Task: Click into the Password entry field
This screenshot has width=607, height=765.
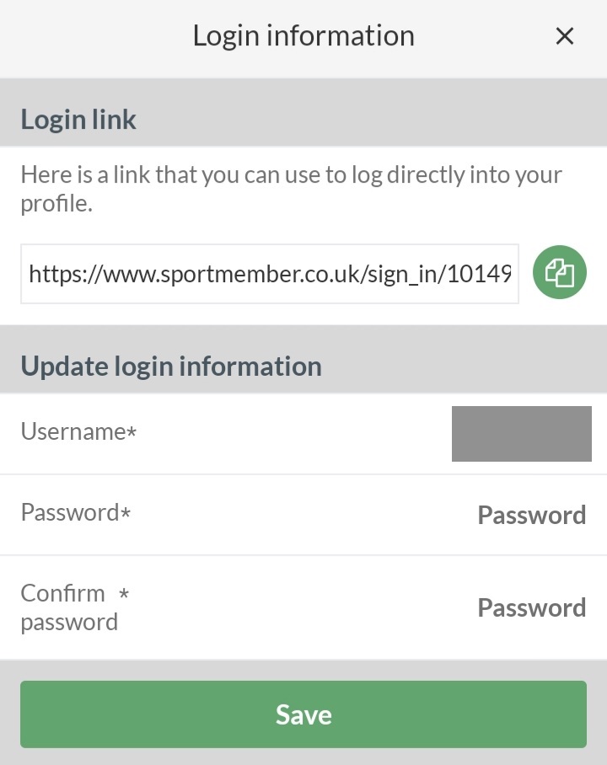Action: coord(532,515)
